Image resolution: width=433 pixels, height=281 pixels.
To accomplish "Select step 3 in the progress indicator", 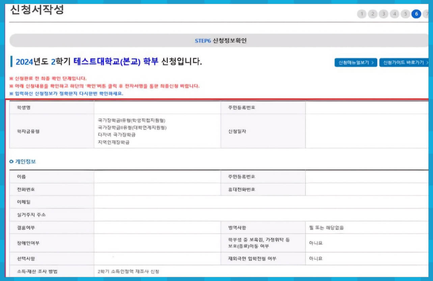I will coord(383,14).
